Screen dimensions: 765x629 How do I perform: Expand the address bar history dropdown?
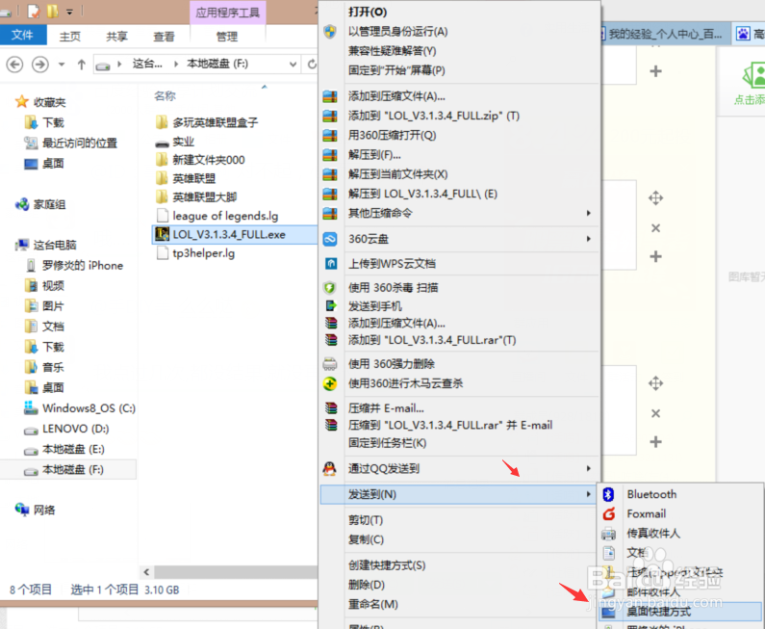pyautogui.click(x=293, y=64)
